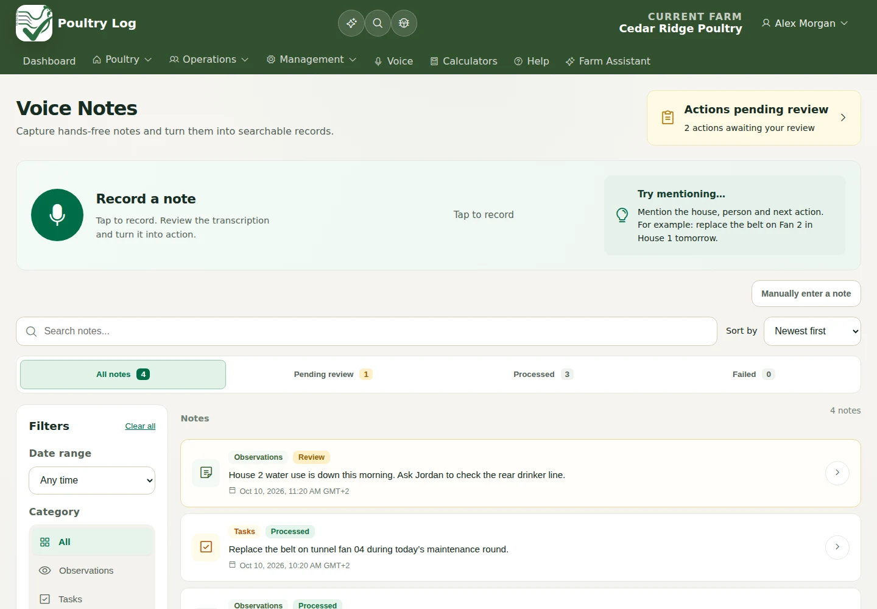Screen dimensions: 877x609
Task: Expand the Management navigation menu
Action: (311, 60)
